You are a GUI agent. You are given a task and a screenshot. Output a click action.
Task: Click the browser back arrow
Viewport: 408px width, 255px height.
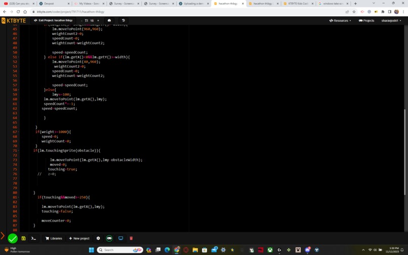(5, 12)
